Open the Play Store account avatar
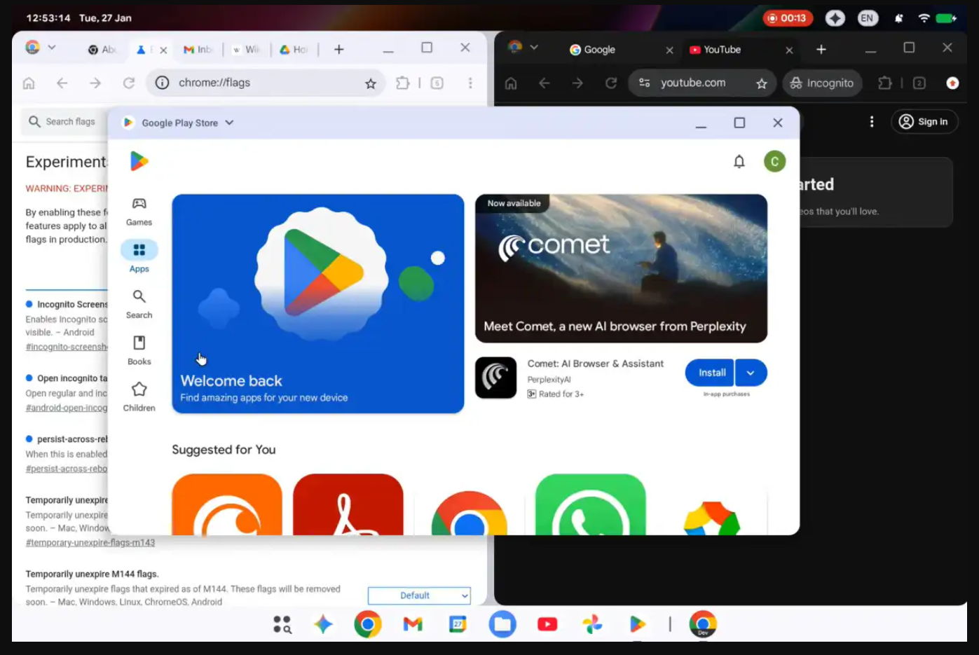Image resolution: width=979 pixels, height=655 pixels. [774, 160]
